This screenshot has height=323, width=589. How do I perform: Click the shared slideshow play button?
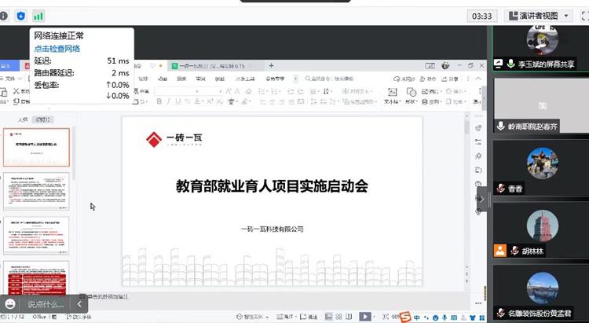(x=365, y=317)
